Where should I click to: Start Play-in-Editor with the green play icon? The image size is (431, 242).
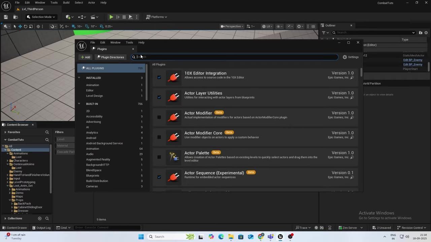point(111,17)
